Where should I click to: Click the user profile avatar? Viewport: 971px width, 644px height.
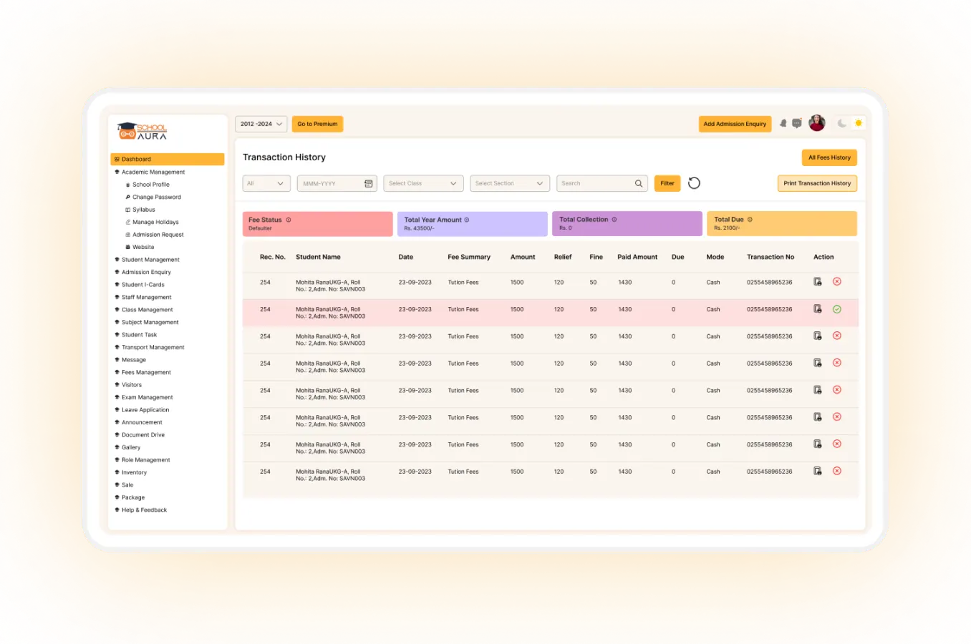[817, 123]
